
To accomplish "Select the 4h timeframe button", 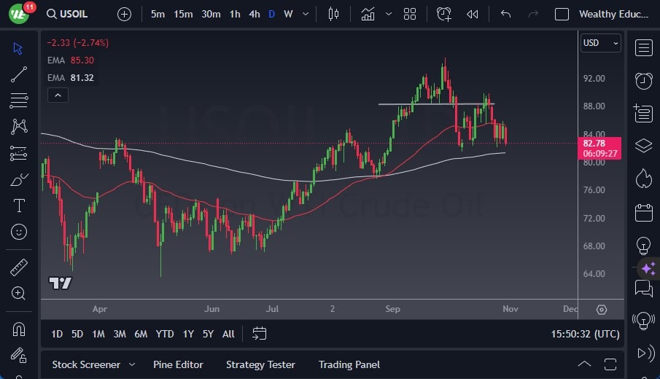I will click(x=254, y=14).
